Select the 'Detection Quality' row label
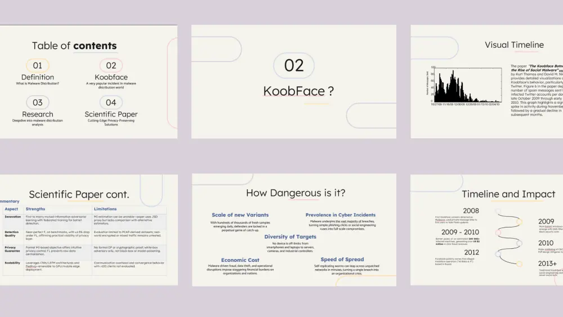 click(x=11, y=234)
